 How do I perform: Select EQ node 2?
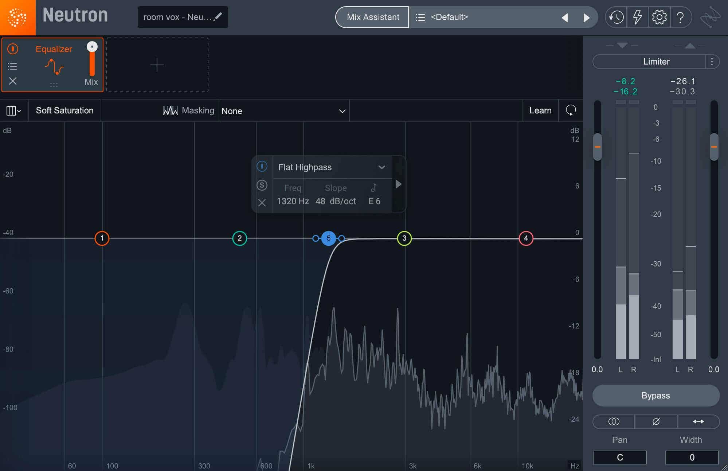click(x=240, y=238)
